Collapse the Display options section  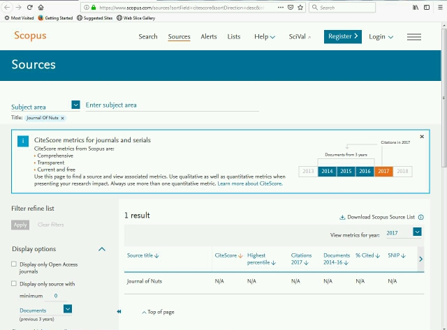point(102,249)
